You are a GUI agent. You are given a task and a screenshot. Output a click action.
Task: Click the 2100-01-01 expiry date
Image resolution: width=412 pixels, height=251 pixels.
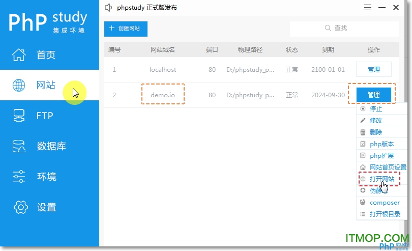[x=328, y=69]
